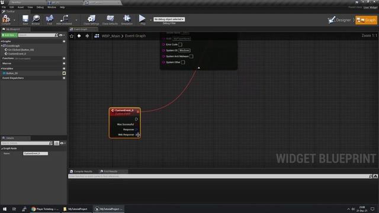Open the View menu
Screen dimensions: 379x213
[30, 7]
